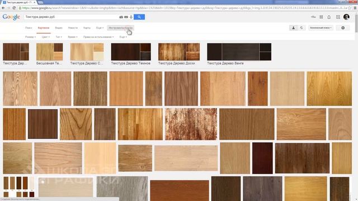Screen dimensions: 358x201
Task: Open 'Текстура Дерево С...' suggestion
Action: point(87,54)
